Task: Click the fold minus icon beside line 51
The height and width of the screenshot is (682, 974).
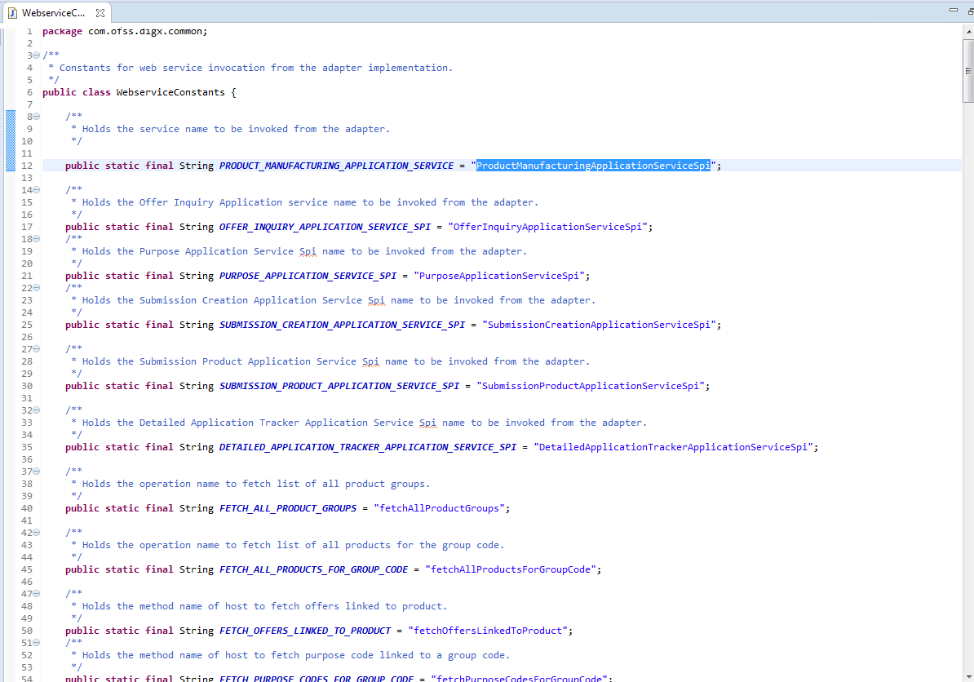Action: click(x=36, y=642)
